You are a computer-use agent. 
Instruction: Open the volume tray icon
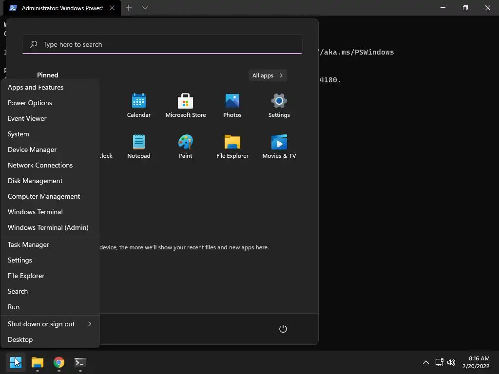click(x=451, y=362)
